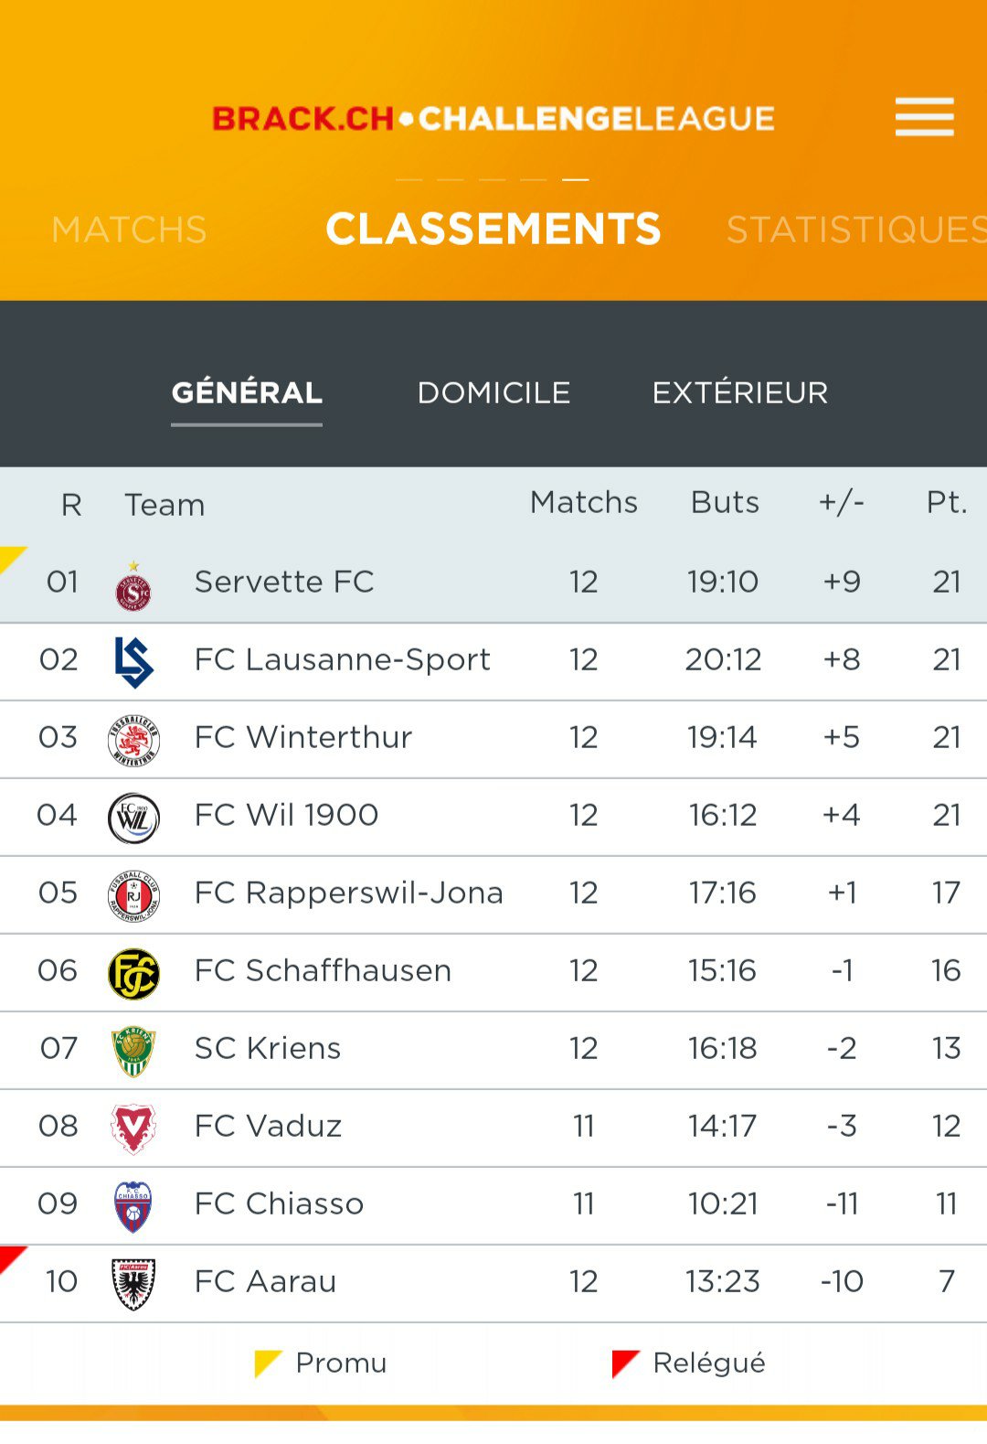Viewport: 987px width, 1444px height.
Task: Show the Extérieur standings
Action: coord(739,393)
